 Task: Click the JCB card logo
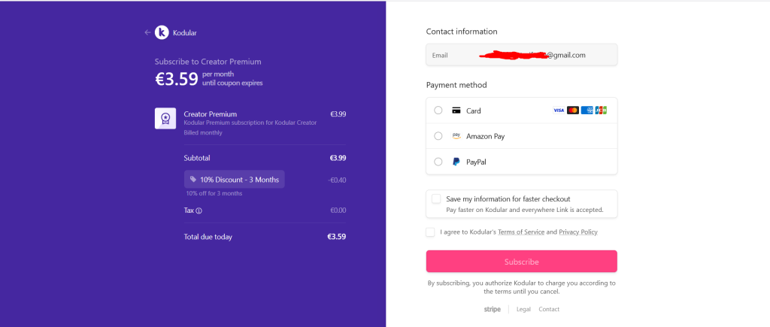click(601, 111)
